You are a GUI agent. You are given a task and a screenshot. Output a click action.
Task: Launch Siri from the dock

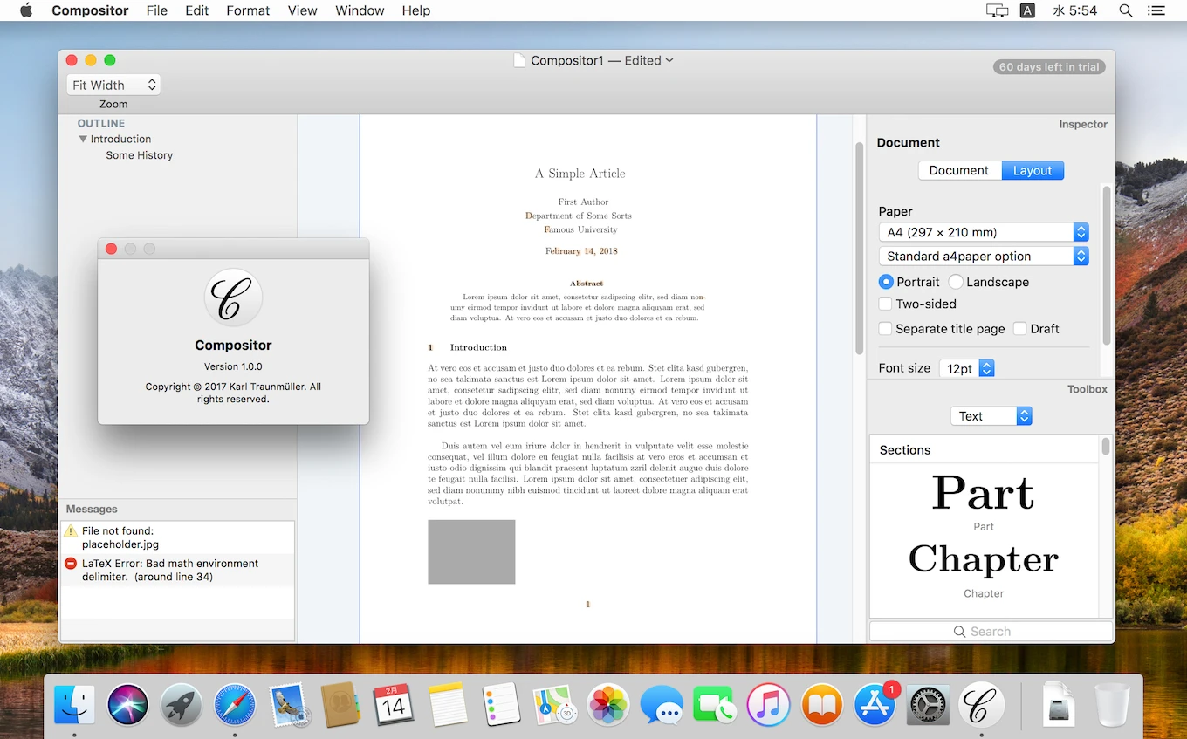tap(128, 704)
